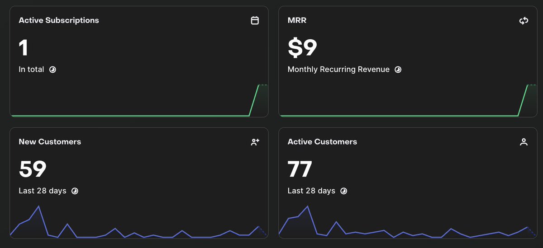Click the info icon beside 'Monthly Recurring Revenue'

[x=398, y=70]
